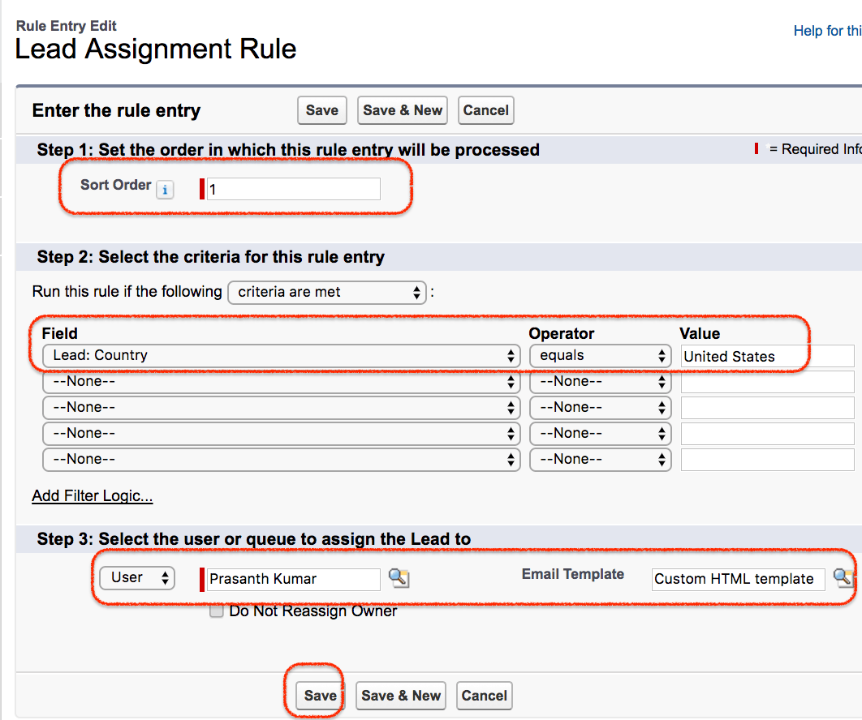Enable the Do Not Reassign Owner checkbox
Viewport: 862px width, 720px height.
click(216, 611)
